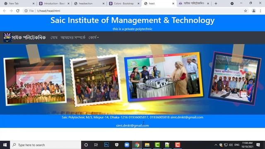
Task: Open Task View in taskbar
Action: 96,145
